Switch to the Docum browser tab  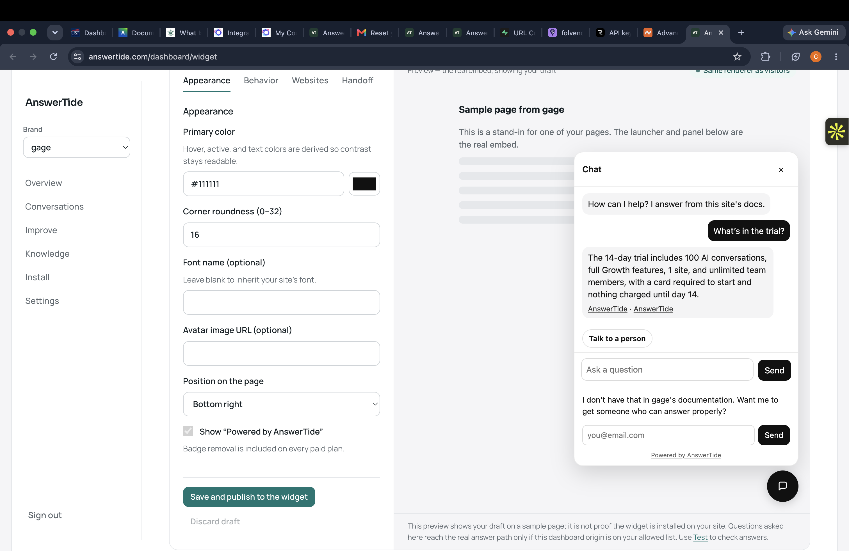tap(136, 33)
